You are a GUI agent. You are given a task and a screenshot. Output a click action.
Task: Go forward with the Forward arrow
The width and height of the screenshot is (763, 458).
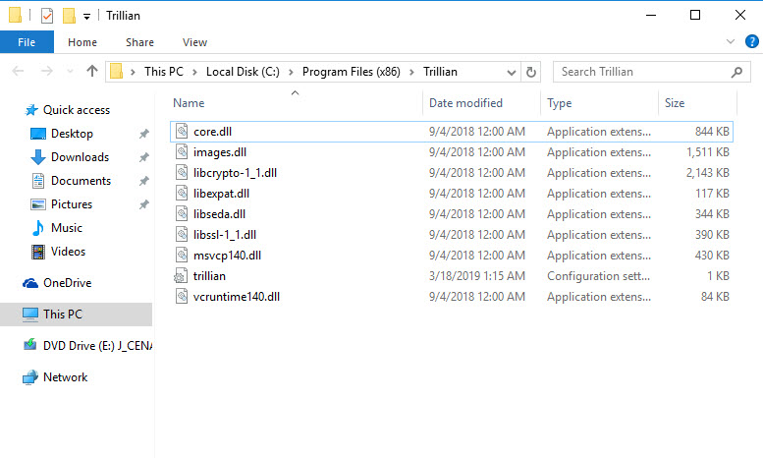(47, 71)
